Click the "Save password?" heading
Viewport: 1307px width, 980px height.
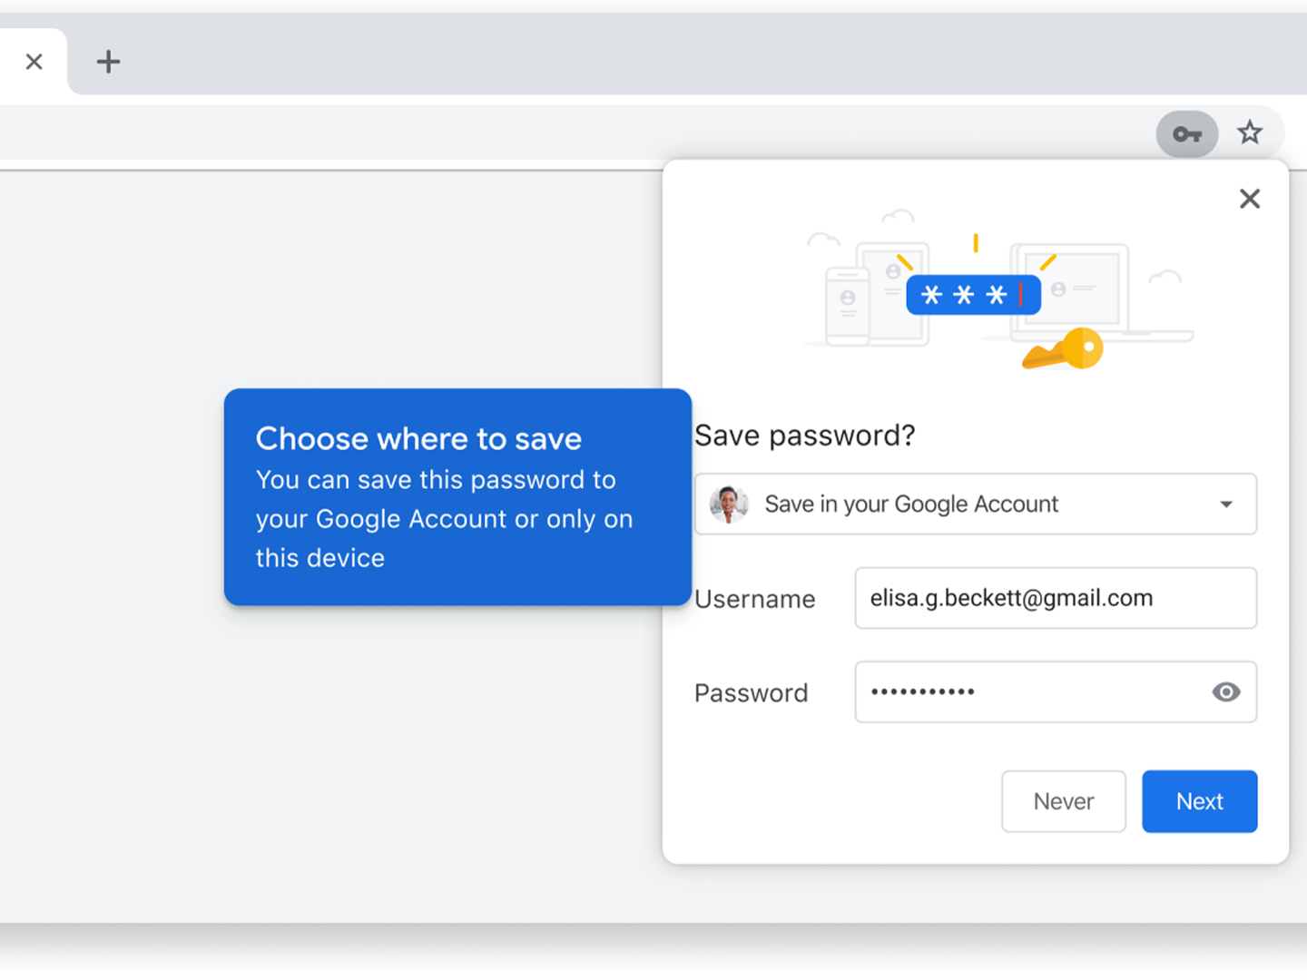pyautogui.click(x=804, y=436)
